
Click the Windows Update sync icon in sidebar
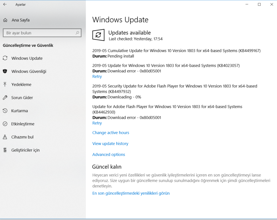(x=5, y=58)
